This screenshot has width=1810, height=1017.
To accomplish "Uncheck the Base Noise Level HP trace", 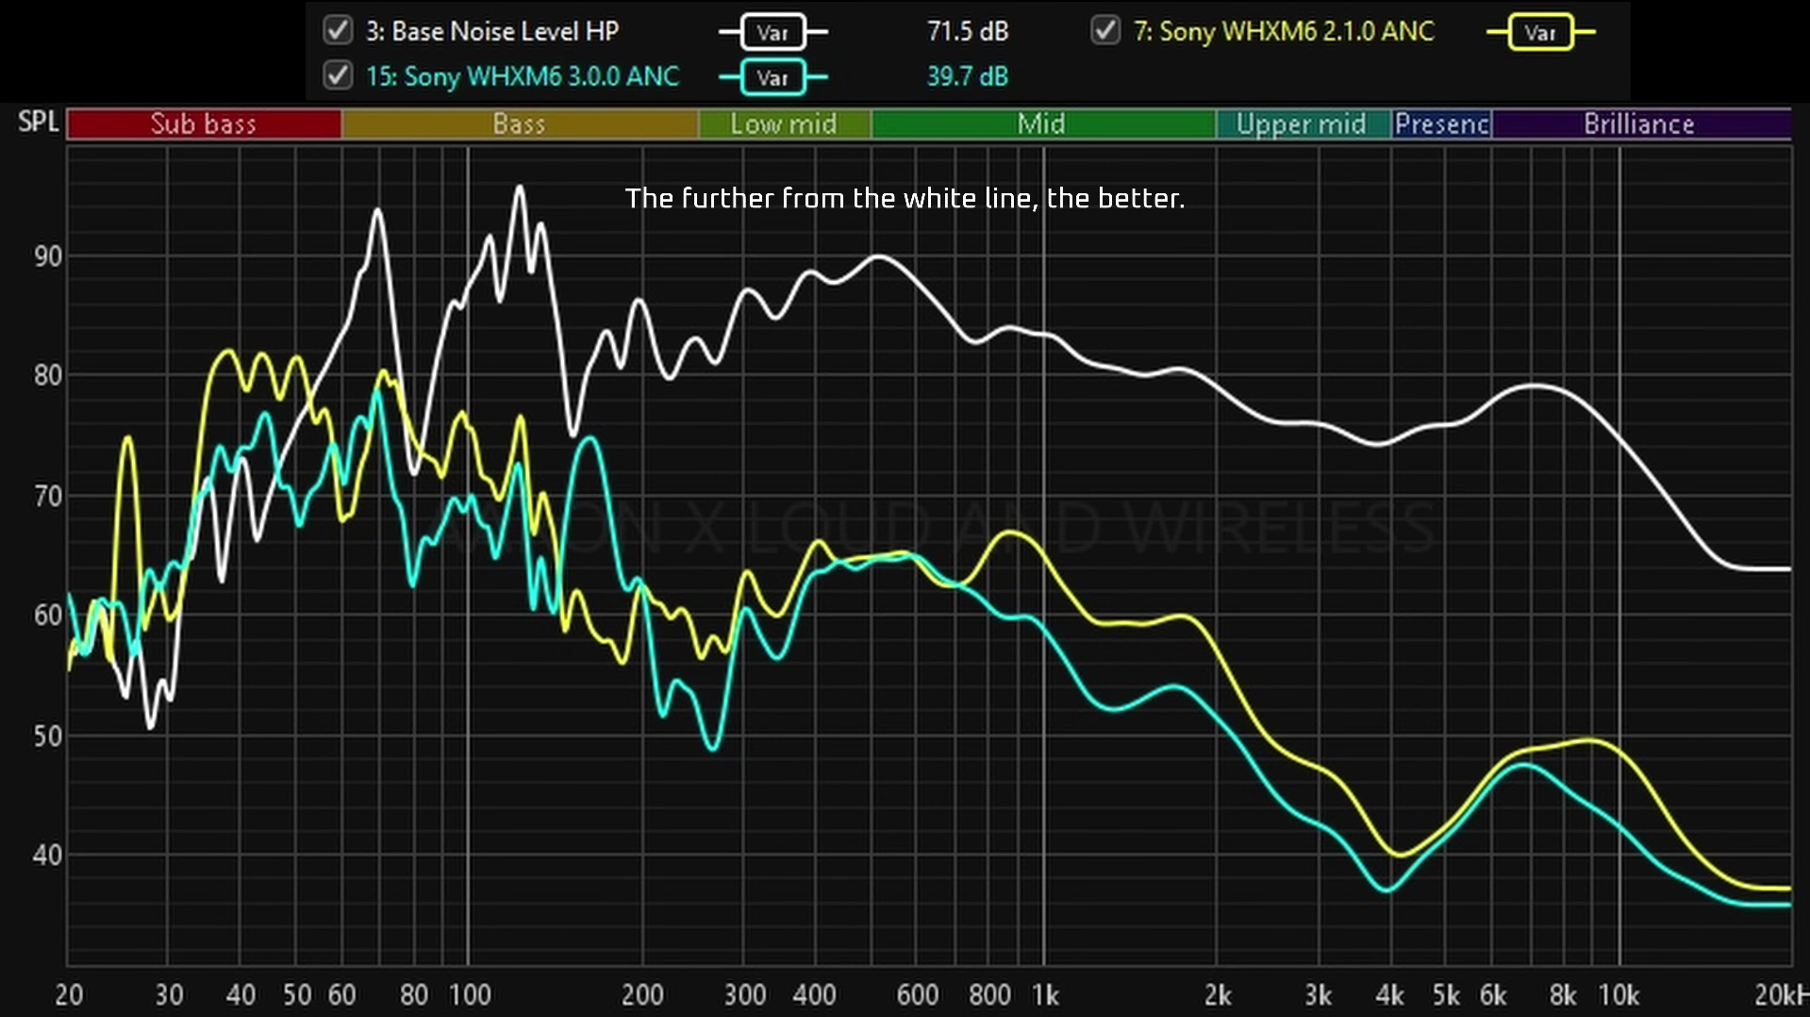I will tap(338, 30).
